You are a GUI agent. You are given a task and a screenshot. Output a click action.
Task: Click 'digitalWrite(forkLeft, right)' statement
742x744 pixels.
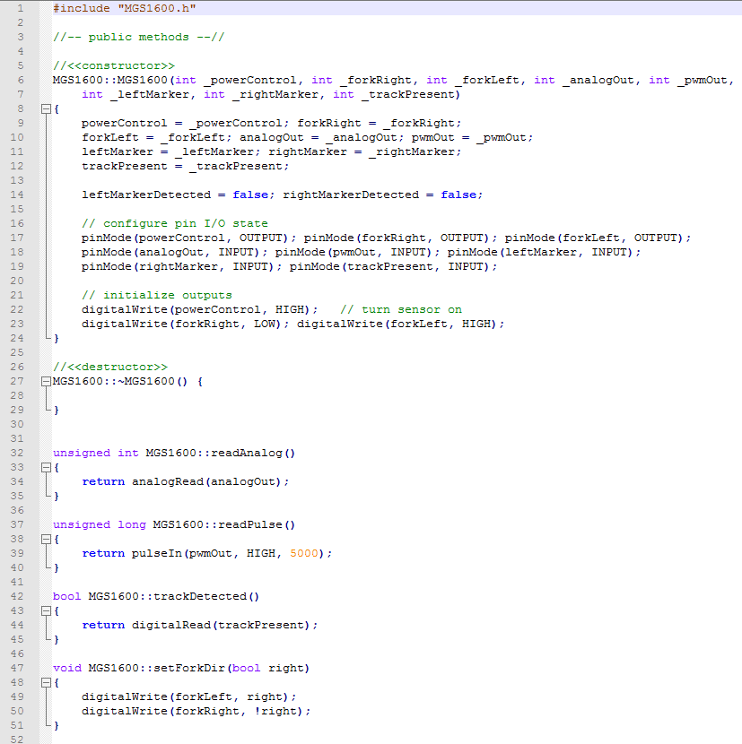[188, 697]
